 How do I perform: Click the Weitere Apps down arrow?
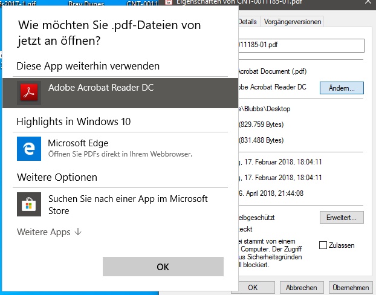[78, 232]
